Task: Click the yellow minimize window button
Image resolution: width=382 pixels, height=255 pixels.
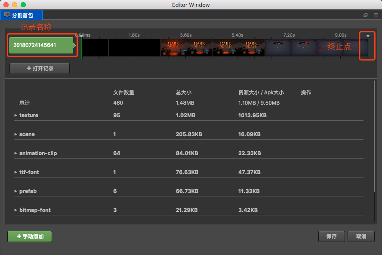Action: coord(15,5)
